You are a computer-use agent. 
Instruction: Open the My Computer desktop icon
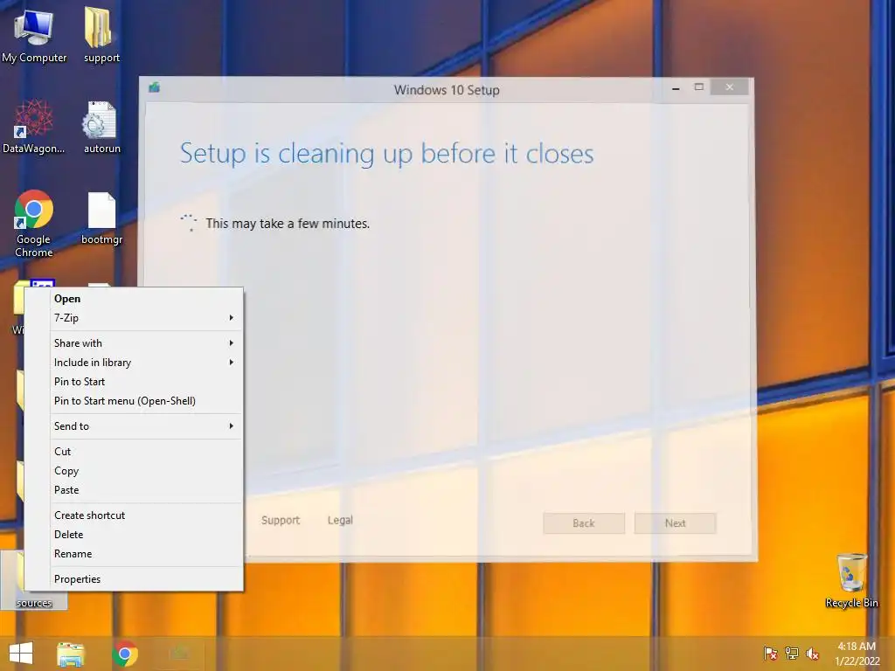pos(34,35)
